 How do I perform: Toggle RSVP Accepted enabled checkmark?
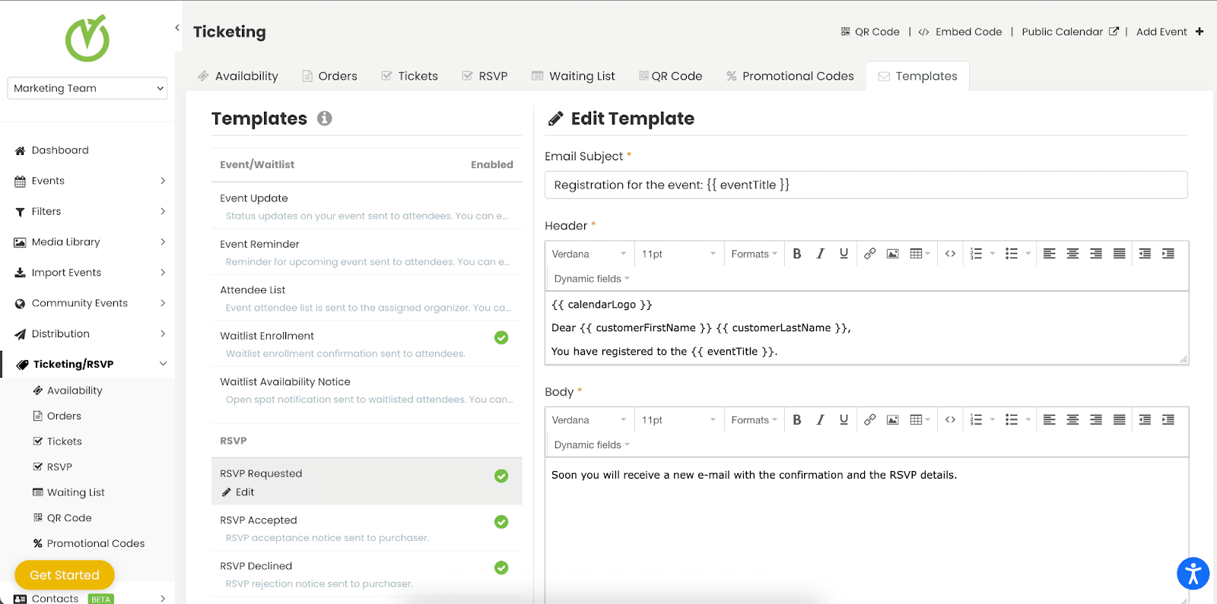click(501, 522)
